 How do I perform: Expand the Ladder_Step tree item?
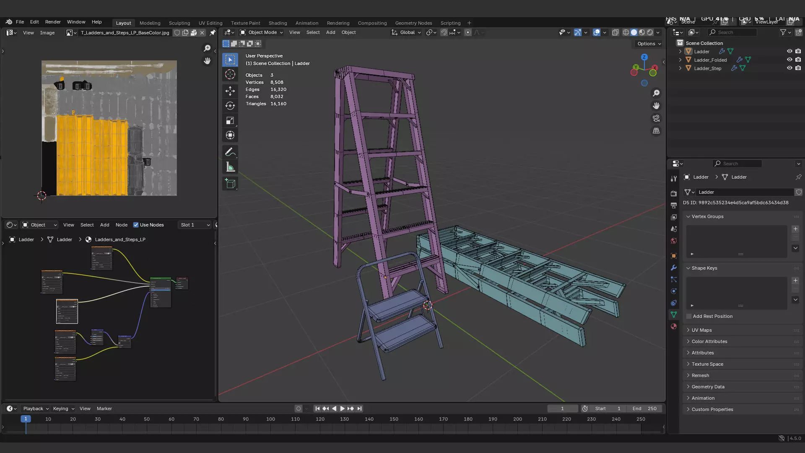(x=680, y=68)
